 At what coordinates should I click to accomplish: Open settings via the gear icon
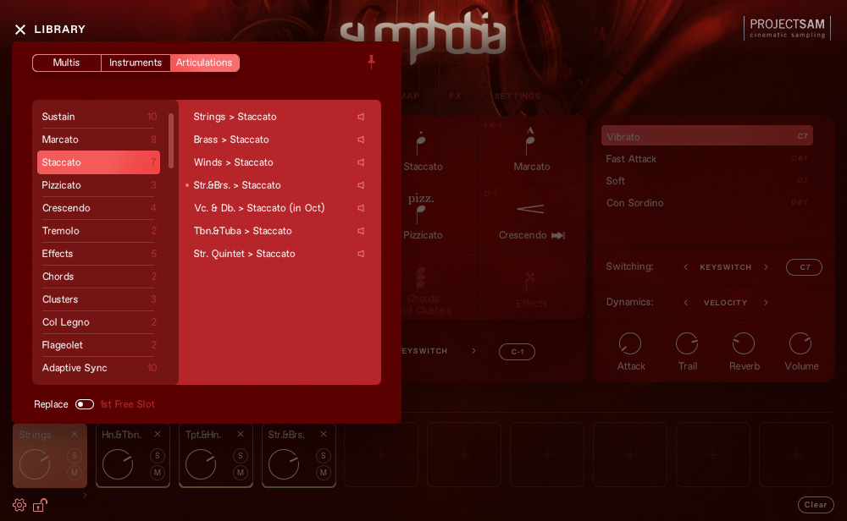(x=19, y=505)
